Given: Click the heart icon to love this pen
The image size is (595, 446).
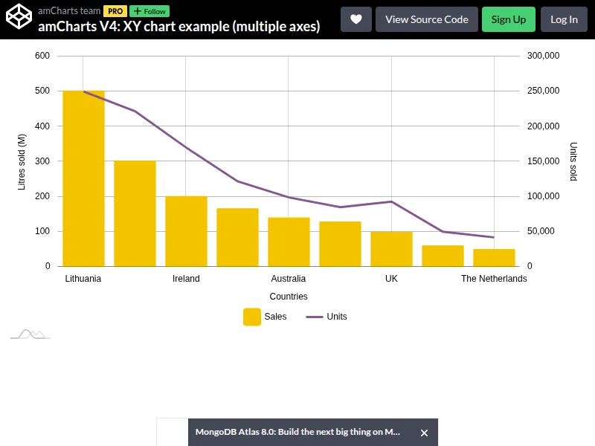Looking at the screenshot, I should (x=356, y=19).
